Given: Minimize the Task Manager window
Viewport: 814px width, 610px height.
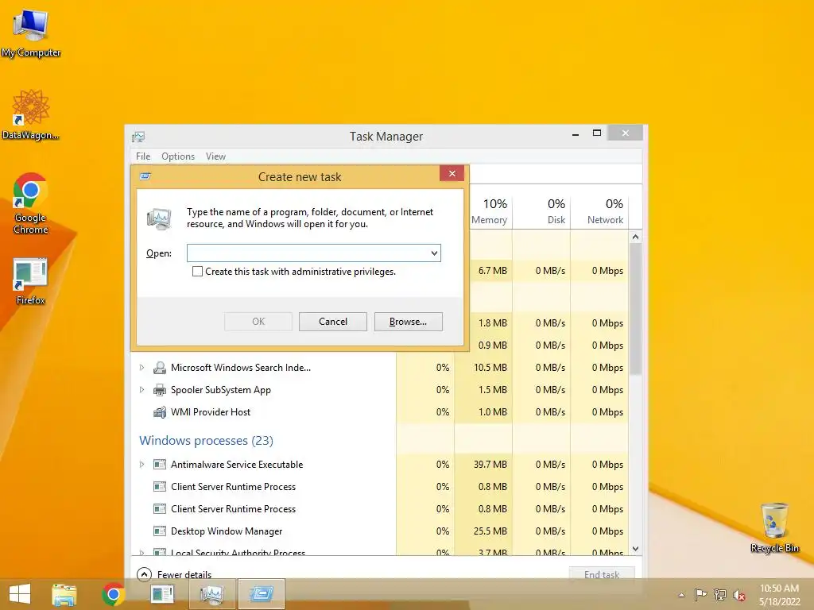Looking at the screenshot, I should tap(576, 133).
